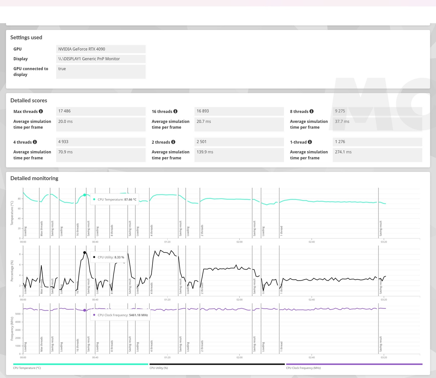The image size is (436, 378).
Task: Click the info icon beside 16 threads
Action: (x=175, y=111)
